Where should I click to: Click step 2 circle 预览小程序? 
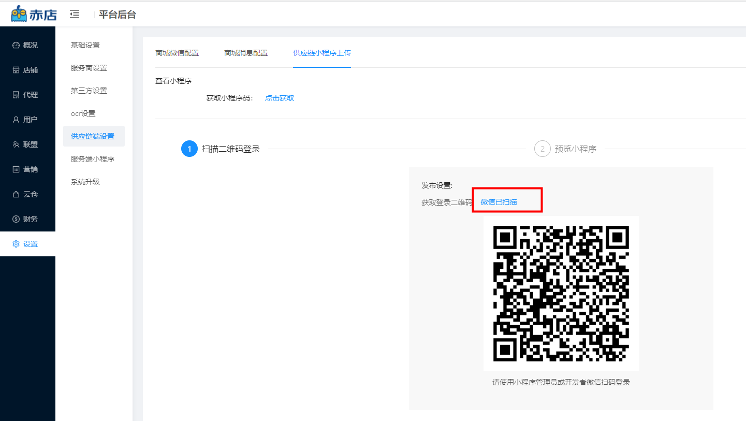pyautogui.click(x=542, y=149)
